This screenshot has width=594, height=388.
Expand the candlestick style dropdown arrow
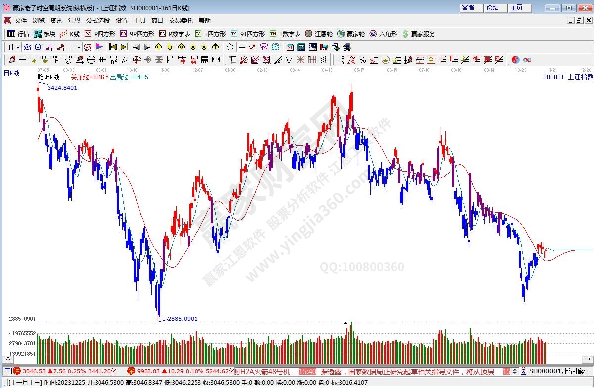point(79,47)
